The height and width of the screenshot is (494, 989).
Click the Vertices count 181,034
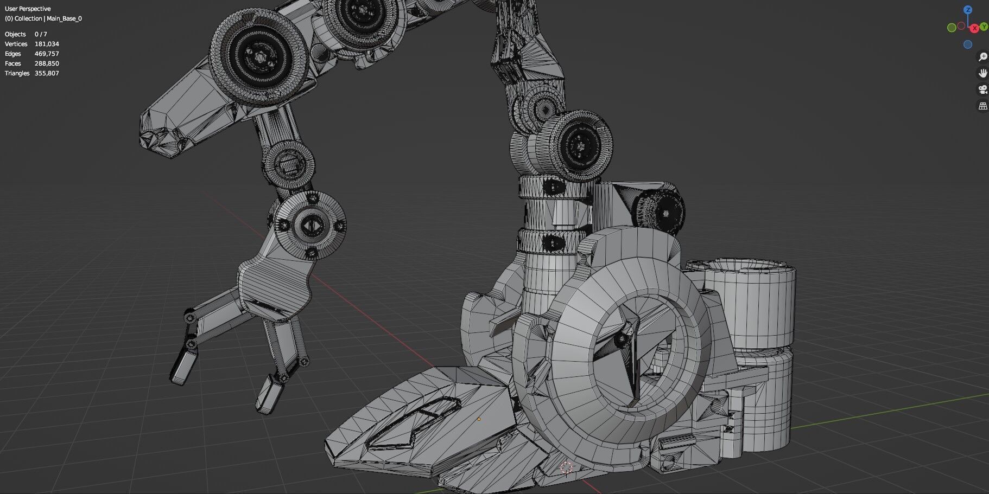point(47,44)
